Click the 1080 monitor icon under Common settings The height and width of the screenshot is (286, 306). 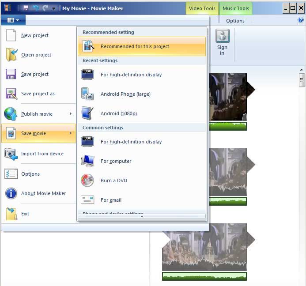click(x=87, y=141)
